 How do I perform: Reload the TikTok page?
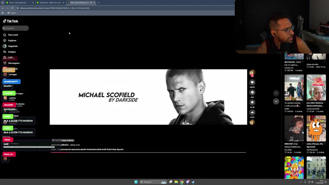click(12, 8)
